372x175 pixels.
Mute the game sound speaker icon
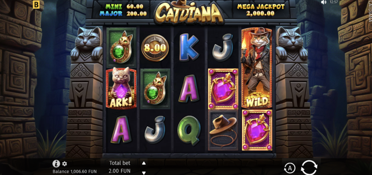(x=324, y=3)
